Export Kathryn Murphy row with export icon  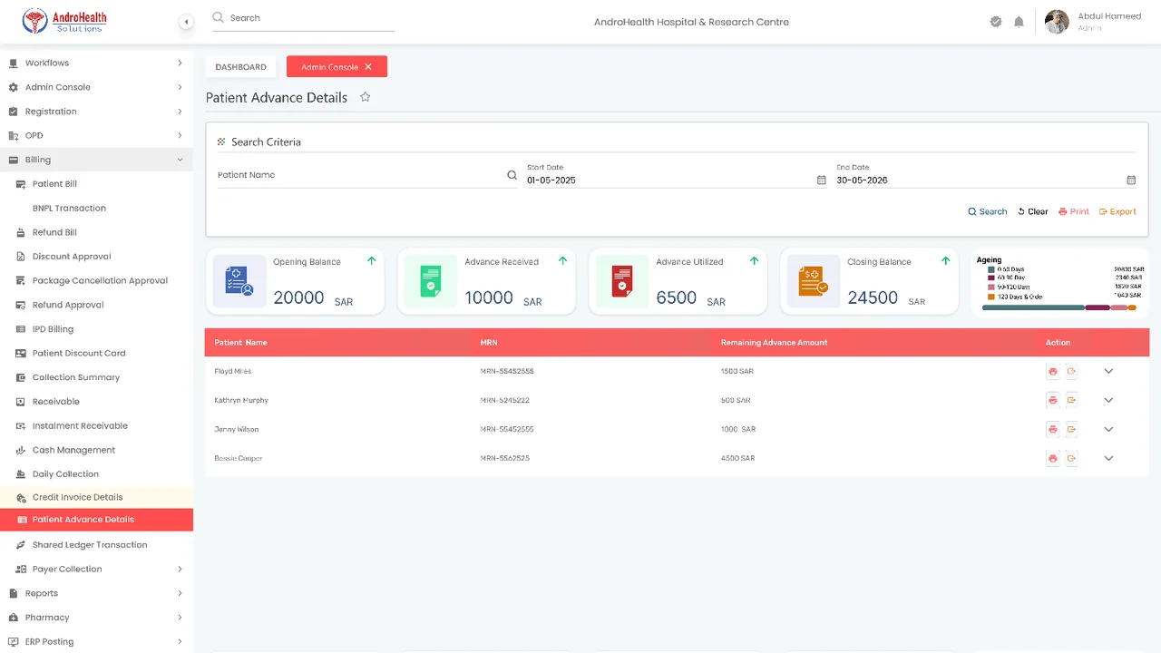tap(1071, 400)
